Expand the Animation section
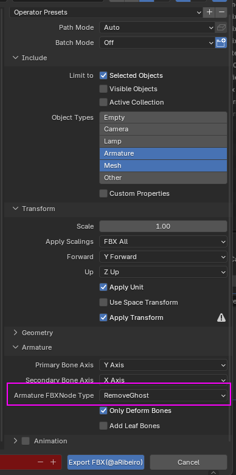 pos(15,441)
